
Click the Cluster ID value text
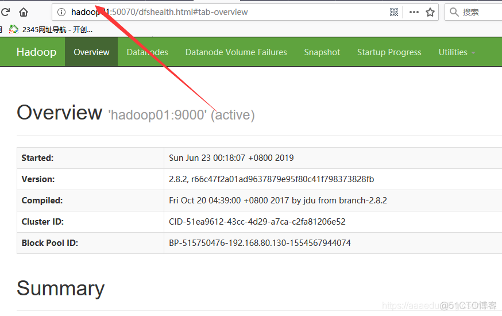tap(257, 222)
